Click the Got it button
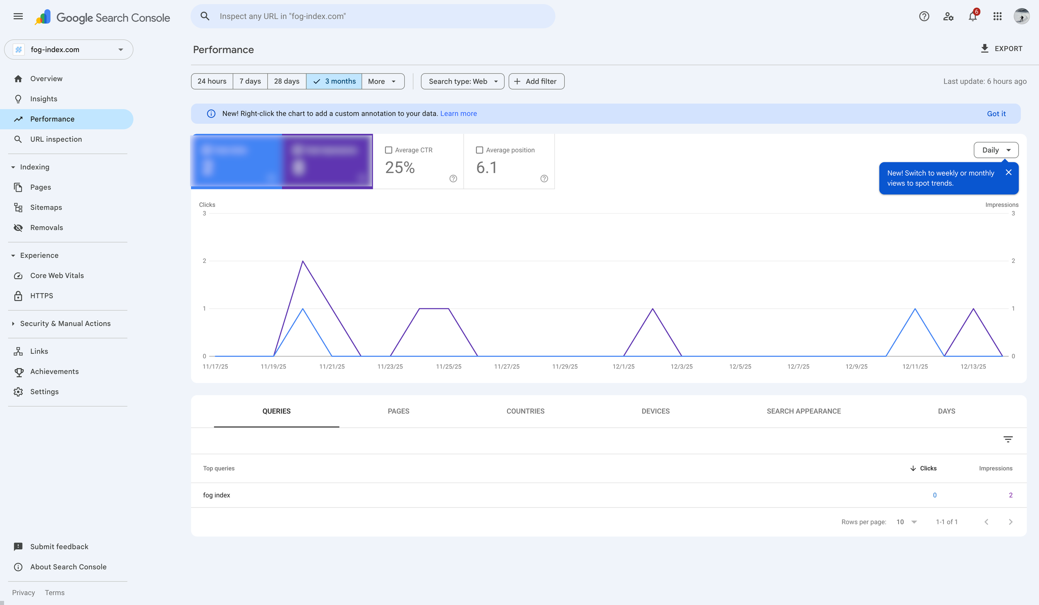1039x605 pixels. pos(996,113)
